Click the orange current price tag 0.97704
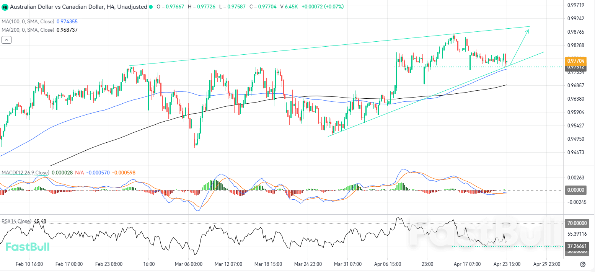 click(x=575, y=61)
